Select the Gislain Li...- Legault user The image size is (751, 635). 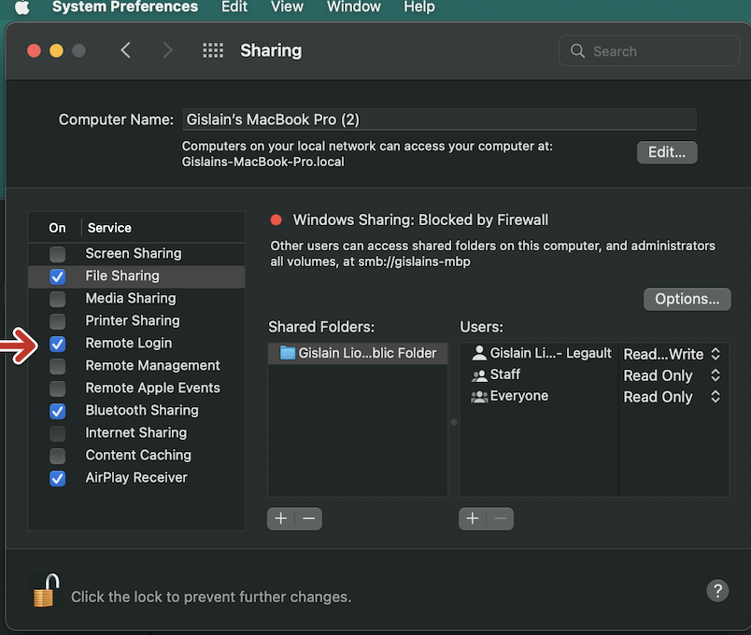pyautogui.click(x=539, y=353)
